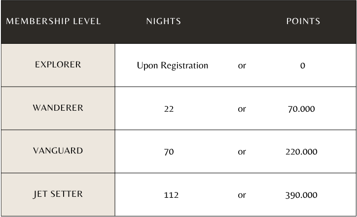This screenshot has width=357, height=217.
Task: Select the WANDERER membership level cell
Action: pos(58,108)
